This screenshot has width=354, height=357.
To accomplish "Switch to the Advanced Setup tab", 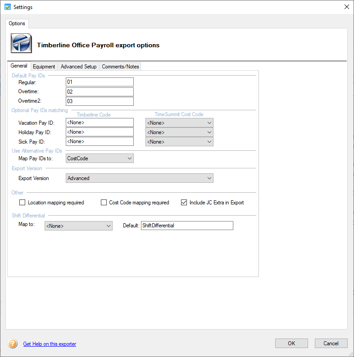I will point(78,67).
